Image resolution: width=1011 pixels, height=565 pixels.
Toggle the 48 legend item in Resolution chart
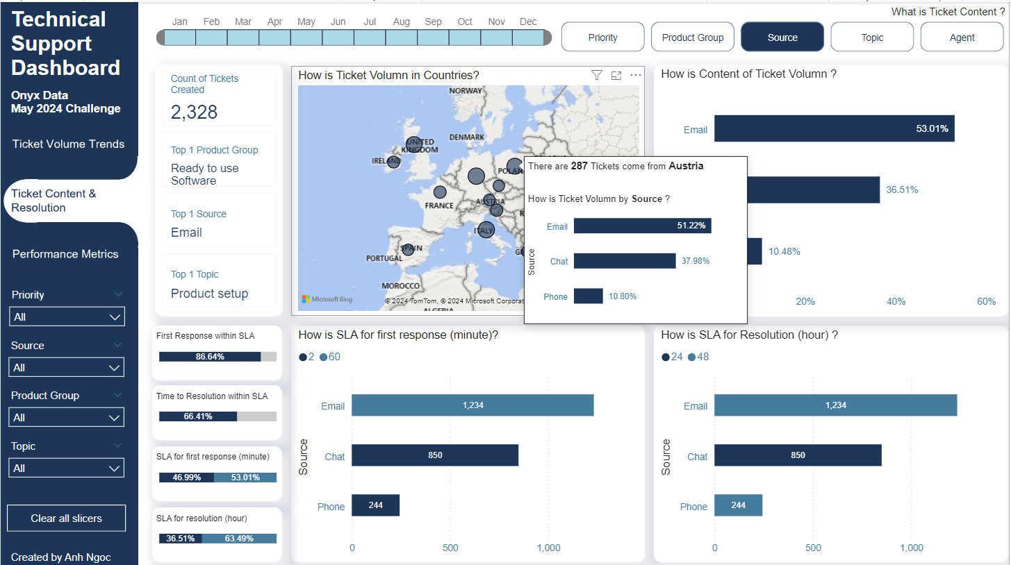click(698, 357)
